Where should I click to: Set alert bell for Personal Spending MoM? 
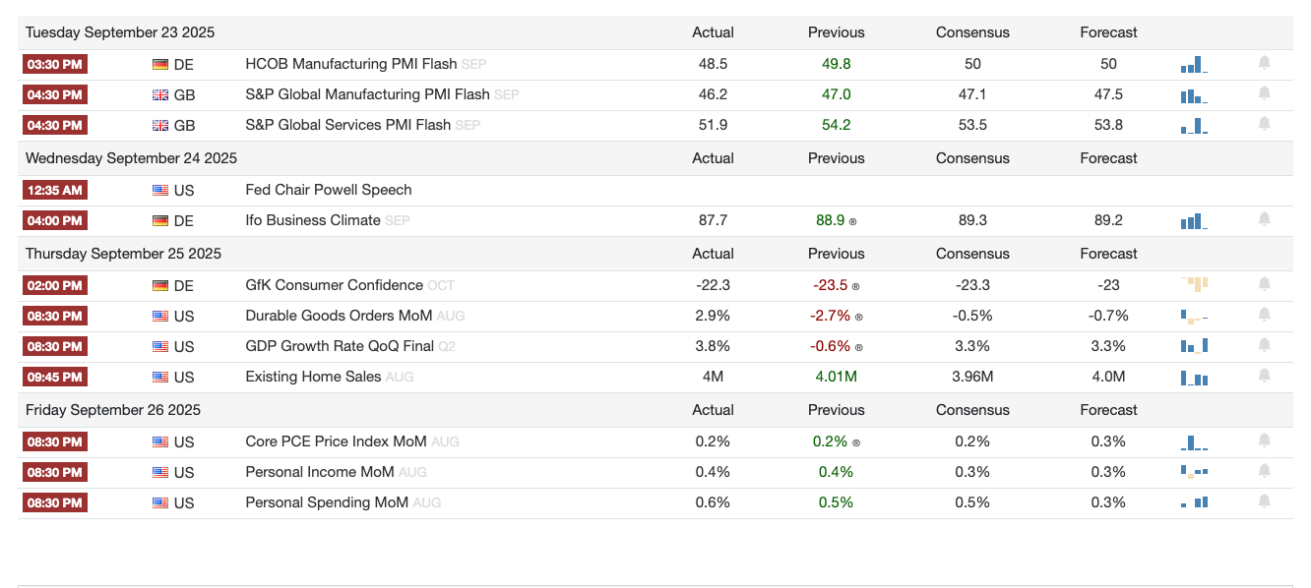[x=1265, y=501]
